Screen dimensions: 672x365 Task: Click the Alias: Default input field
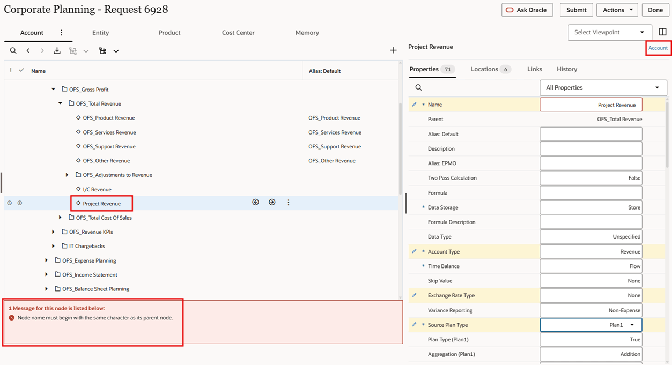coord(591,134)
